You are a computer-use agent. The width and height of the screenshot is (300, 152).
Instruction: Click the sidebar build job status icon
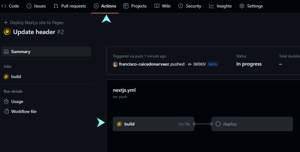tap(6, 76)
